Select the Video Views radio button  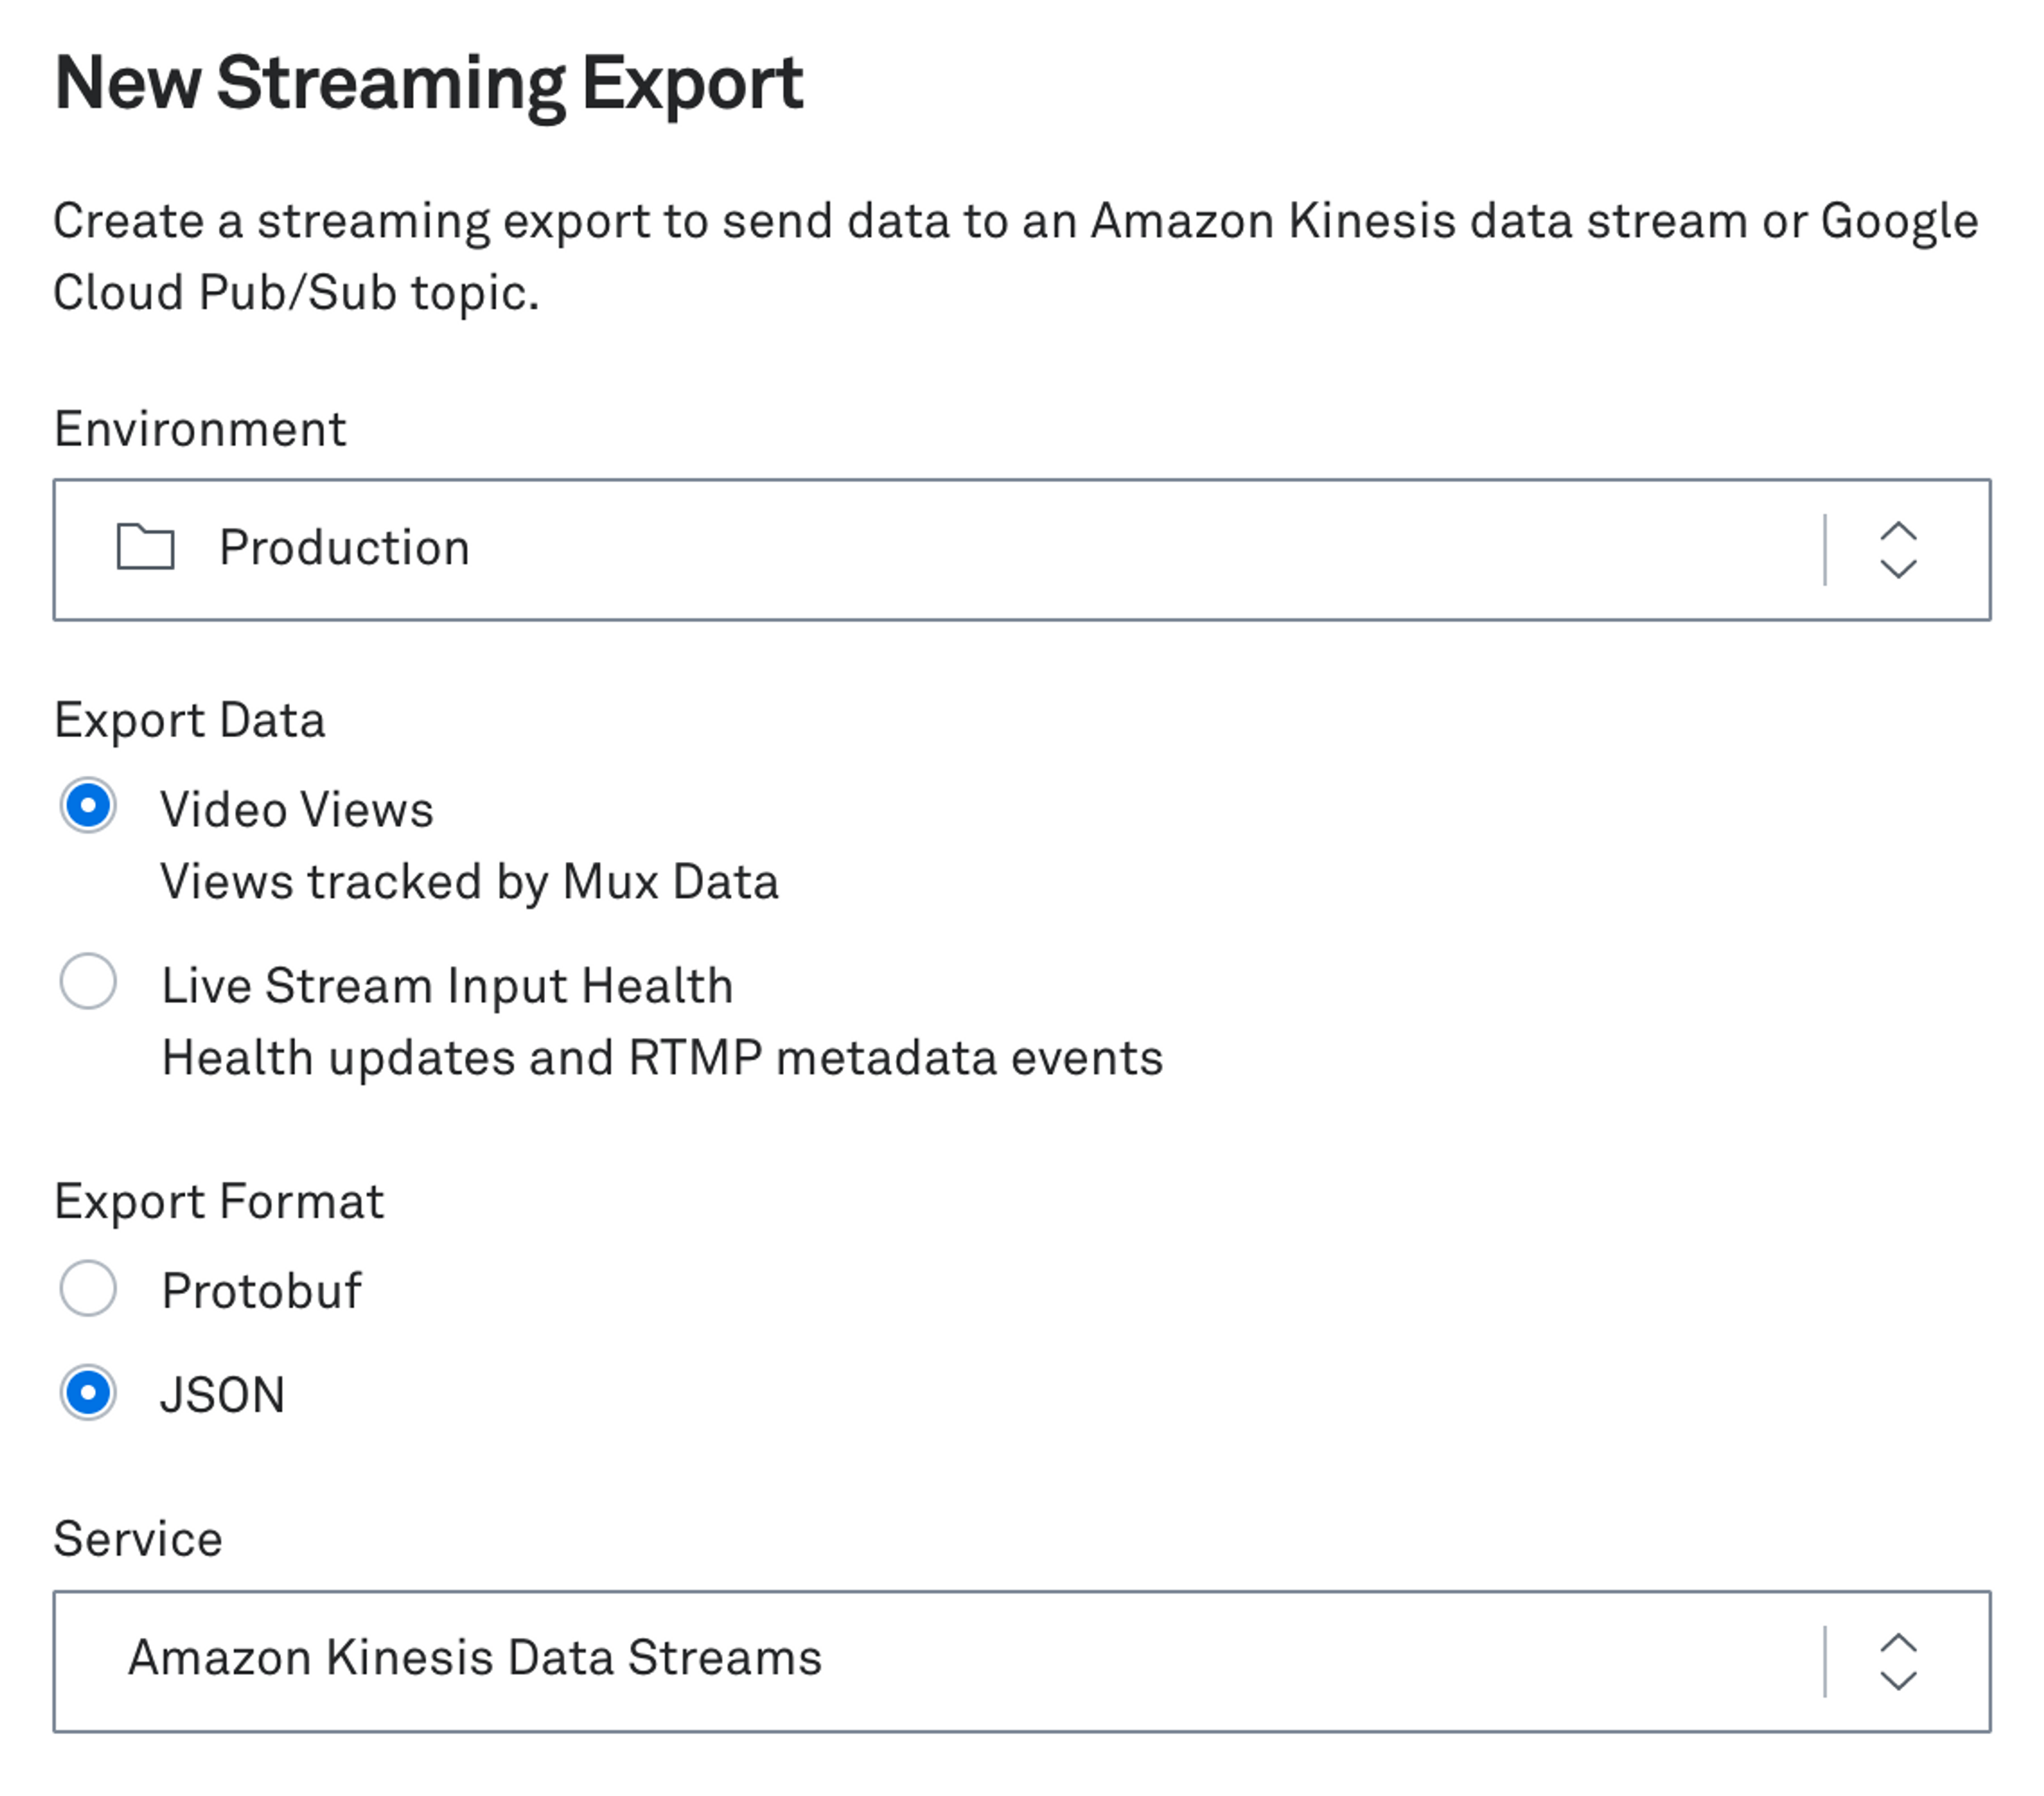click(x=88, y=806)
